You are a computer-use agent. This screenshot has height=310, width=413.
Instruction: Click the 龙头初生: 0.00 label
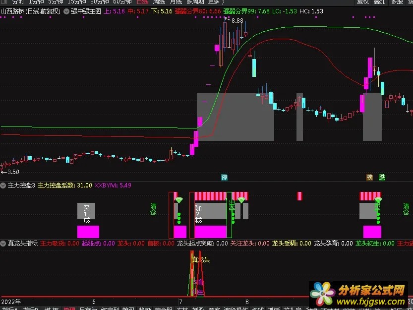point(375,244)
